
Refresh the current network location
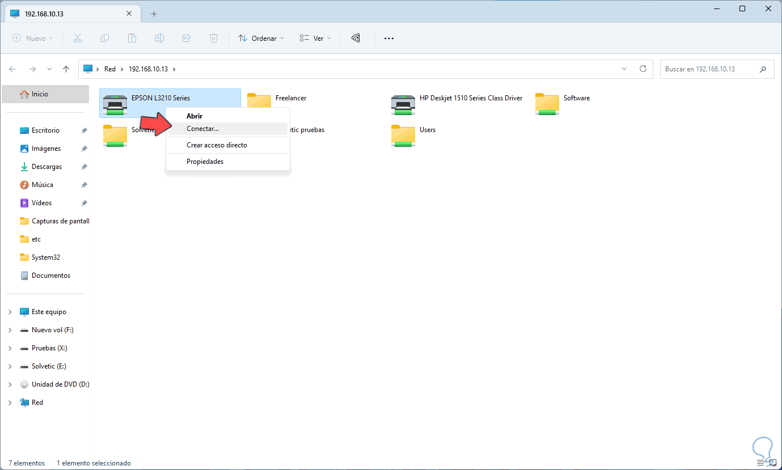643,69
